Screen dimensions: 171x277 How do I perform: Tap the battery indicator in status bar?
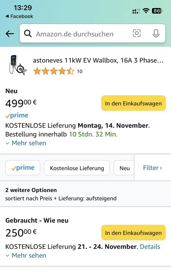coord(157,11)
